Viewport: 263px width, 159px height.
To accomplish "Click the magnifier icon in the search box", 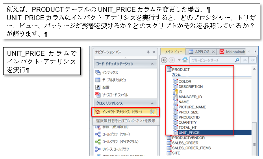I will 237,60.
